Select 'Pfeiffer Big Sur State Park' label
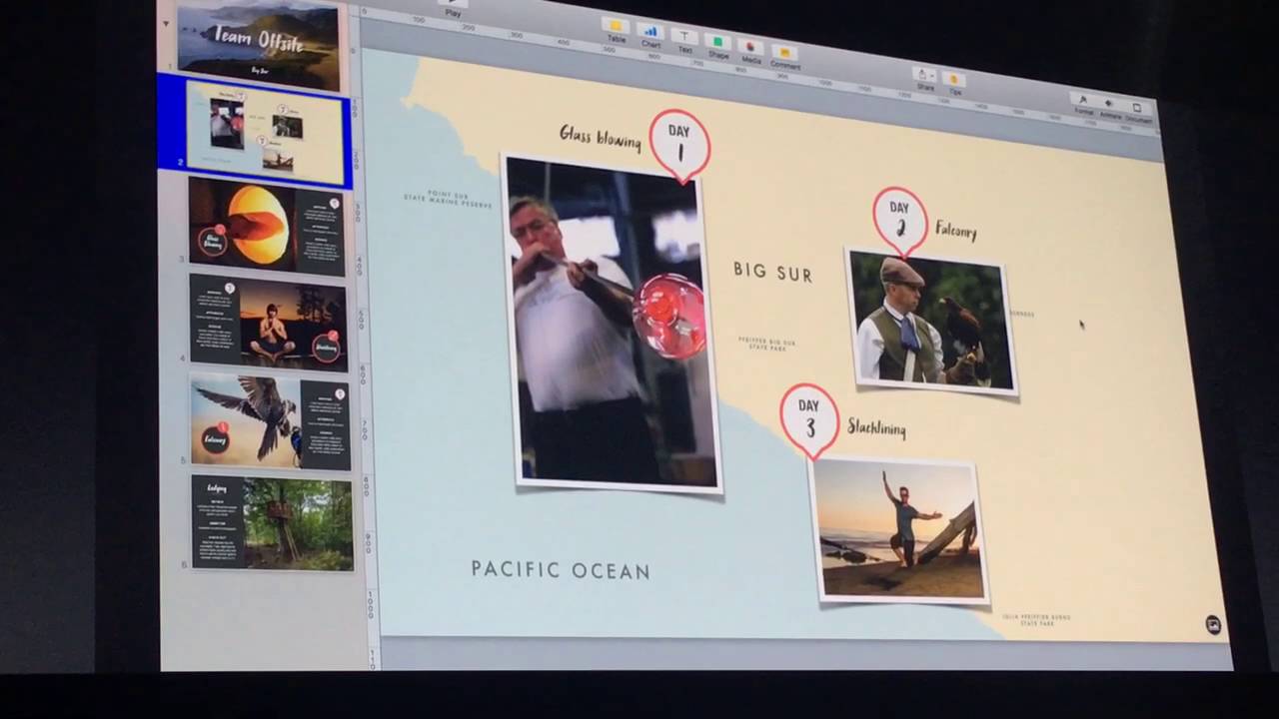Viewport: 1279px width, 719px height. click(766, 344)
